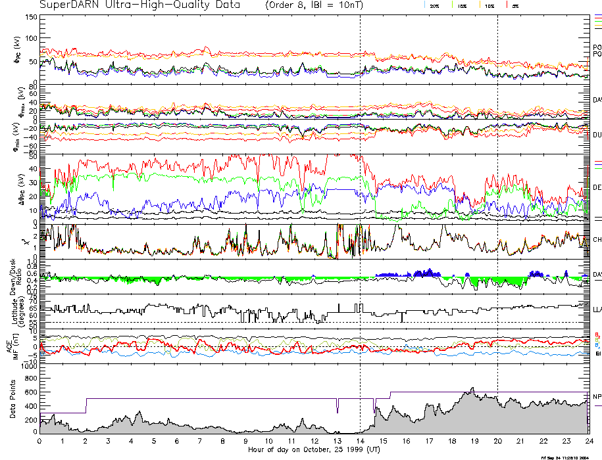Click the Hour of day x-axis title
Image resolution: width=602 pixels, height=460 pixels.
pyautogui.click(x=313, y=449)
